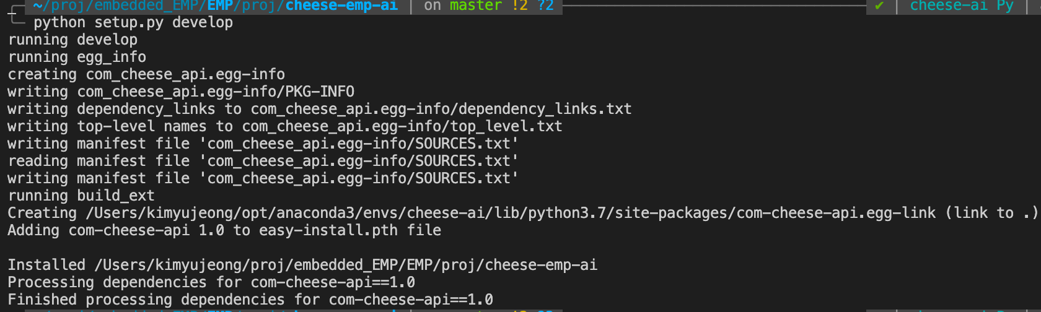Click the ?2 untracked files indicator
Image resolution: width=1041 pixels, height=312 pixels.
[x=546, y=6]
